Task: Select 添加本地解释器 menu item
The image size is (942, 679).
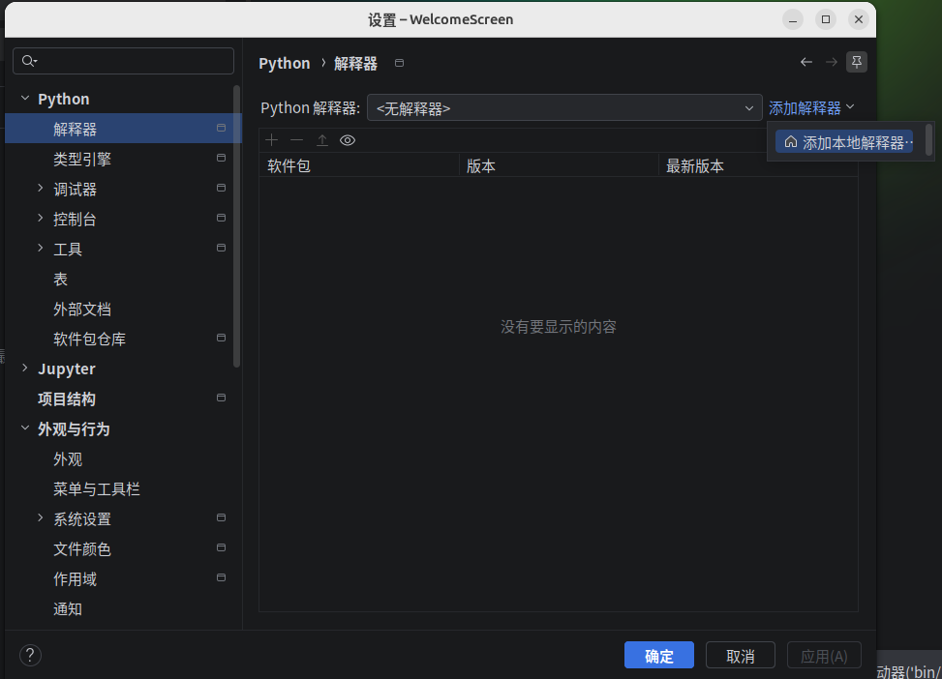Action: 844,142
